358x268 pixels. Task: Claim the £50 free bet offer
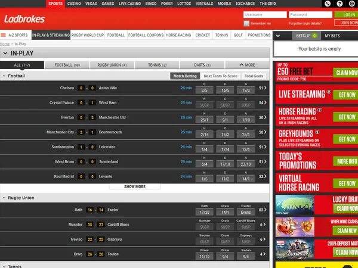coord(346,73)
